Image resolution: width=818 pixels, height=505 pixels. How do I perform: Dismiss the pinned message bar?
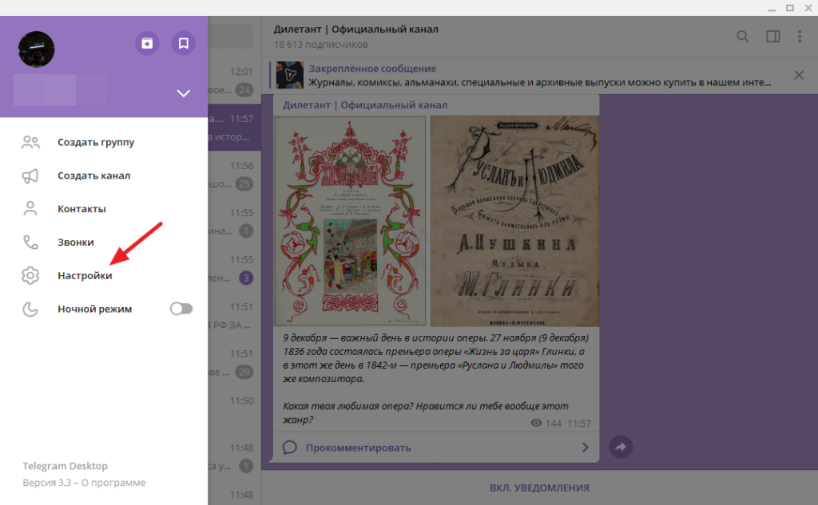click(x=798, y=75)
